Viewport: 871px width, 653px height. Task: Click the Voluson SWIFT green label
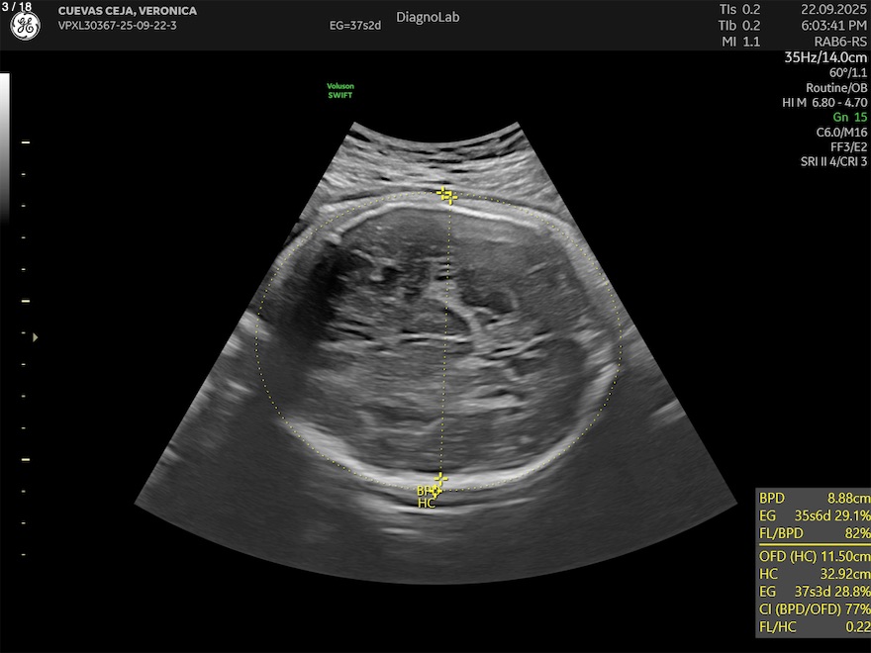coord(340,90)
